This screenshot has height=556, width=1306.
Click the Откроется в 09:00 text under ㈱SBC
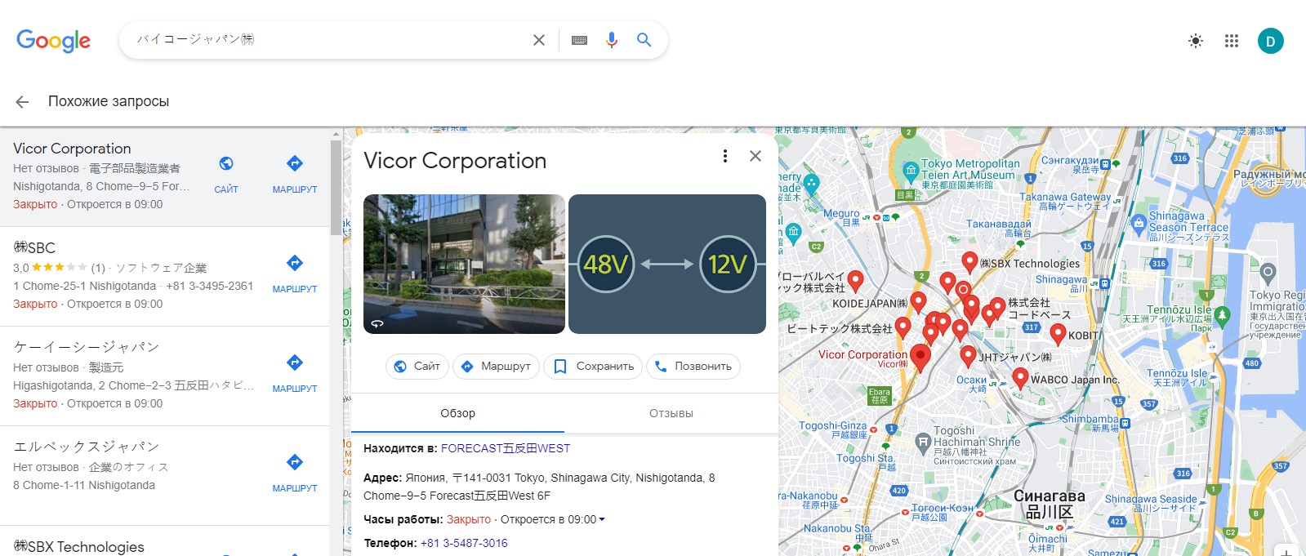tap(115, 304)
